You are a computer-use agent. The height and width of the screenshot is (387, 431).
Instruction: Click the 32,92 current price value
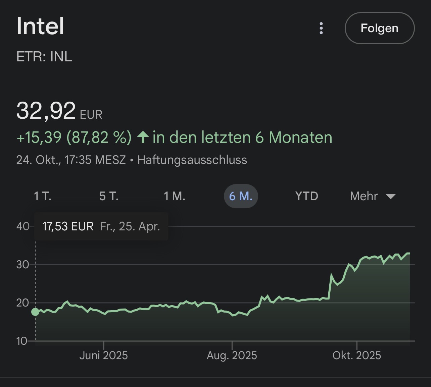point(46,111)
